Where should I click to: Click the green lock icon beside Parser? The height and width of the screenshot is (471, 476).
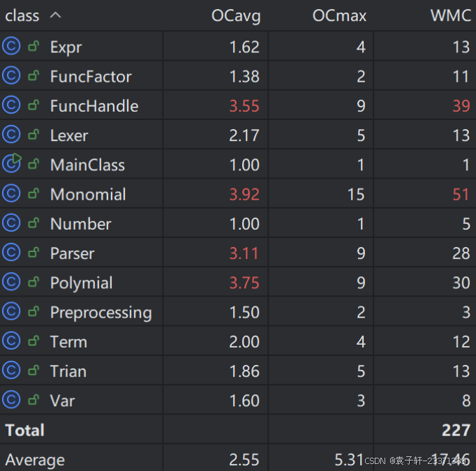(x=34, y=252)
